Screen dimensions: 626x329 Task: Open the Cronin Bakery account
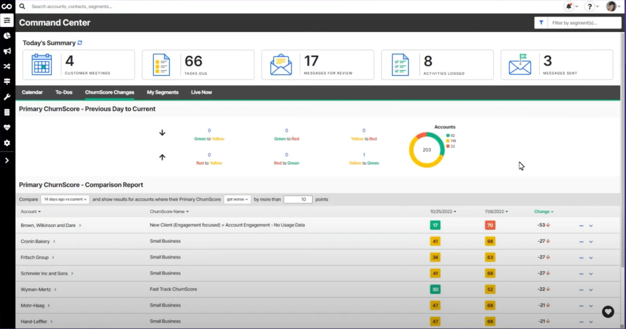coord(35,241)
